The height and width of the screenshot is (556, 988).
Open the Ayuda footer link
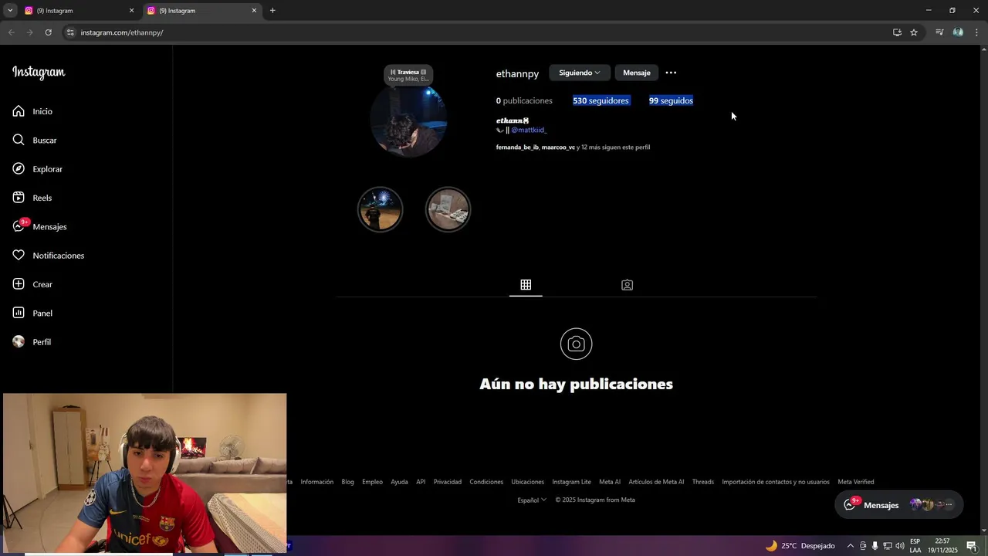tap(399, 482)
